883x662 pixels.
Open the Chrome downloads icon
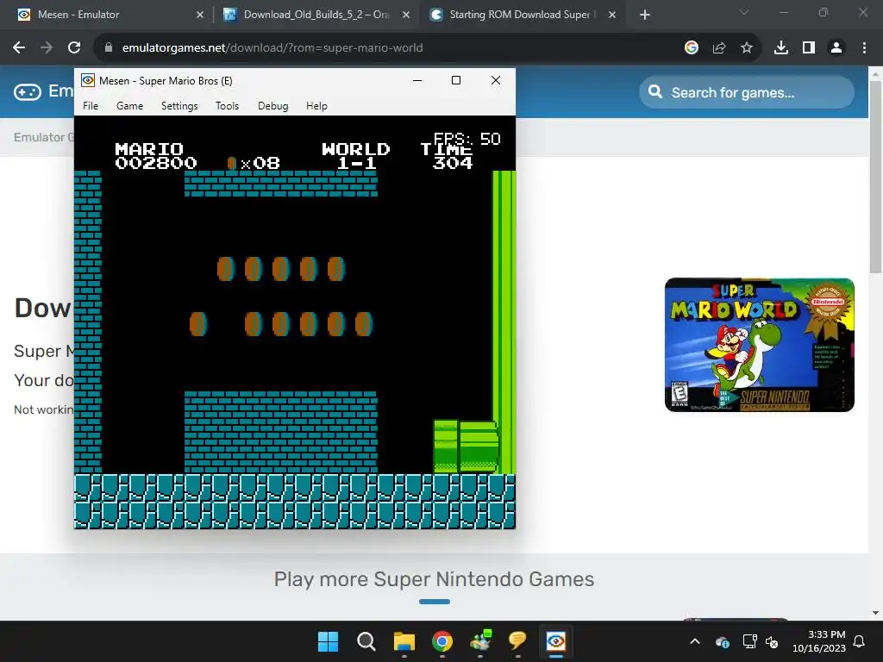[x=781, y=48]
